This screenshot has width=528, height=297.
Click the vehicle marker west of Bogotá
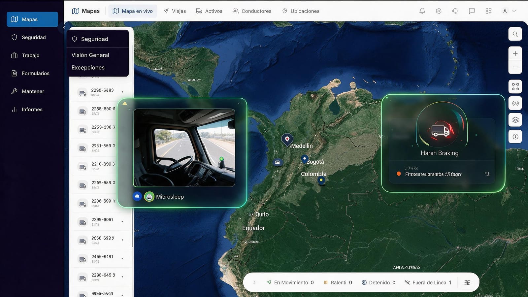278,162
